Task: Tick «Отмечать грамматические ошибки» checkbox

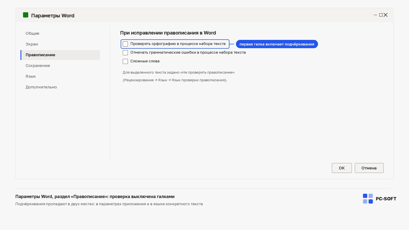Action: (x=125, y=53)
